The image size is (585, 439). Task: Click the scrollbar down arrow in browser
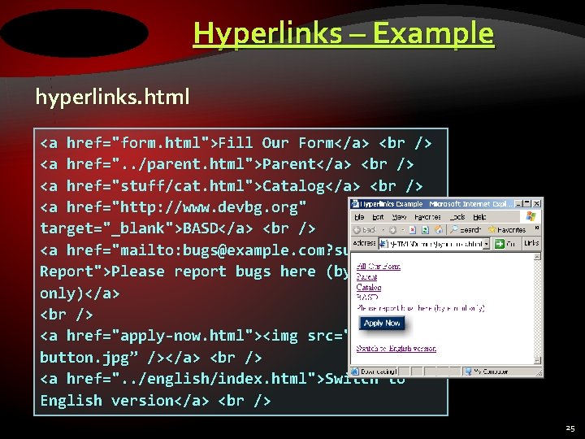(x=537, y=360)
